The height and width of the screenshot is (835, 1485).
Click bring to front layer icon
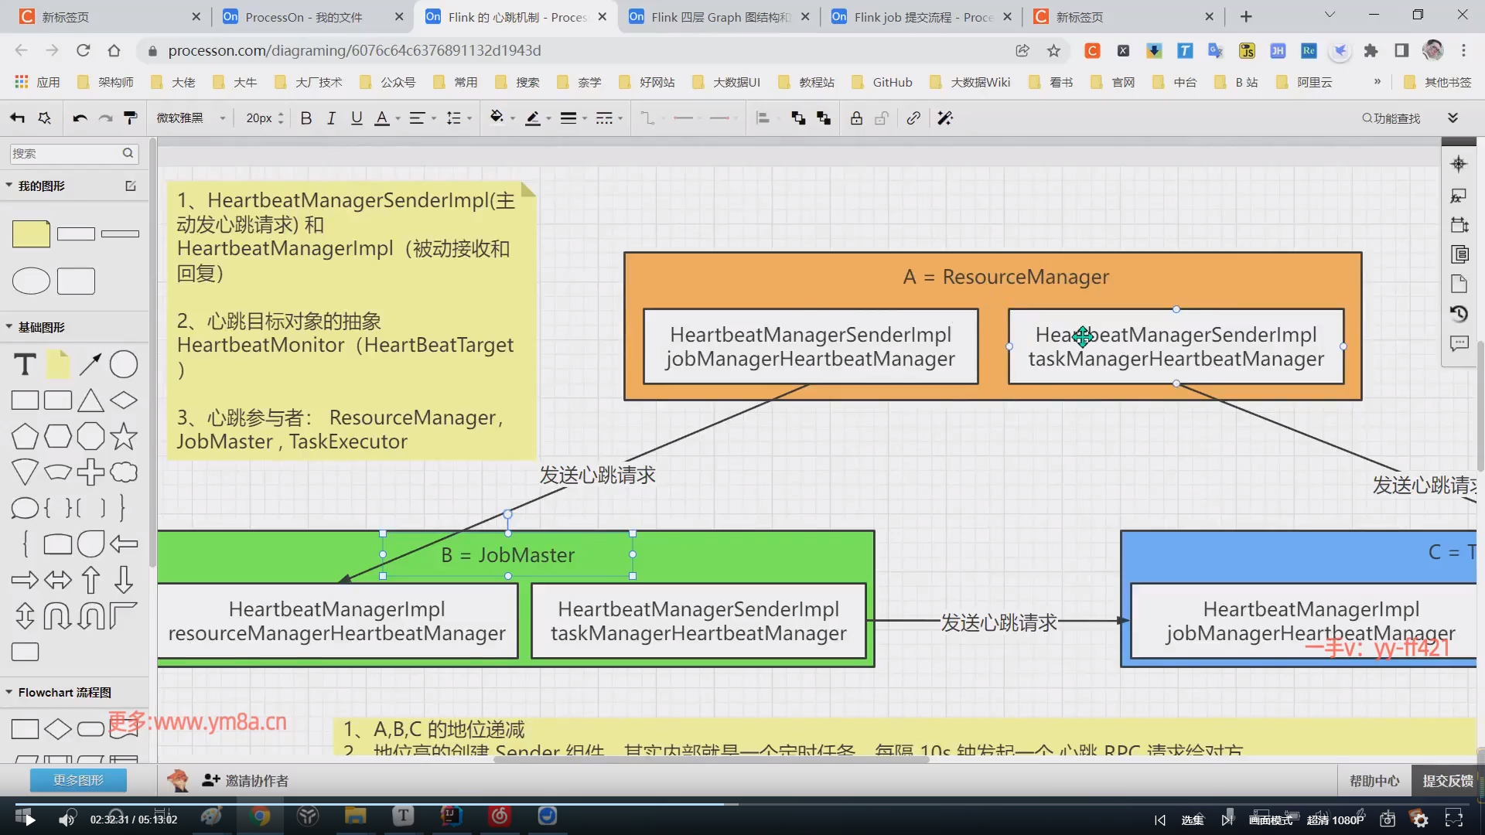coord(798,118)
